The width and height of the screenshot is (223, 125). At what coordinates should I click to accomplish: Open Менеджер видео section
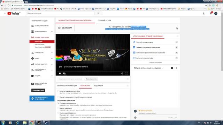coord(40,32)
